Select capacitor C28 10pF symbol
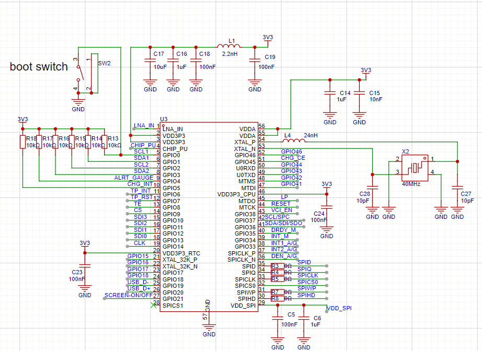 [x=372, y=188]
